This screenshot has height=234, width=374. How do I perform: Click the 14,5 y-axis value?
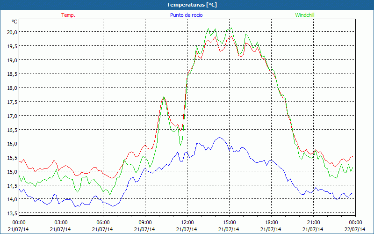tap(13, 185)
